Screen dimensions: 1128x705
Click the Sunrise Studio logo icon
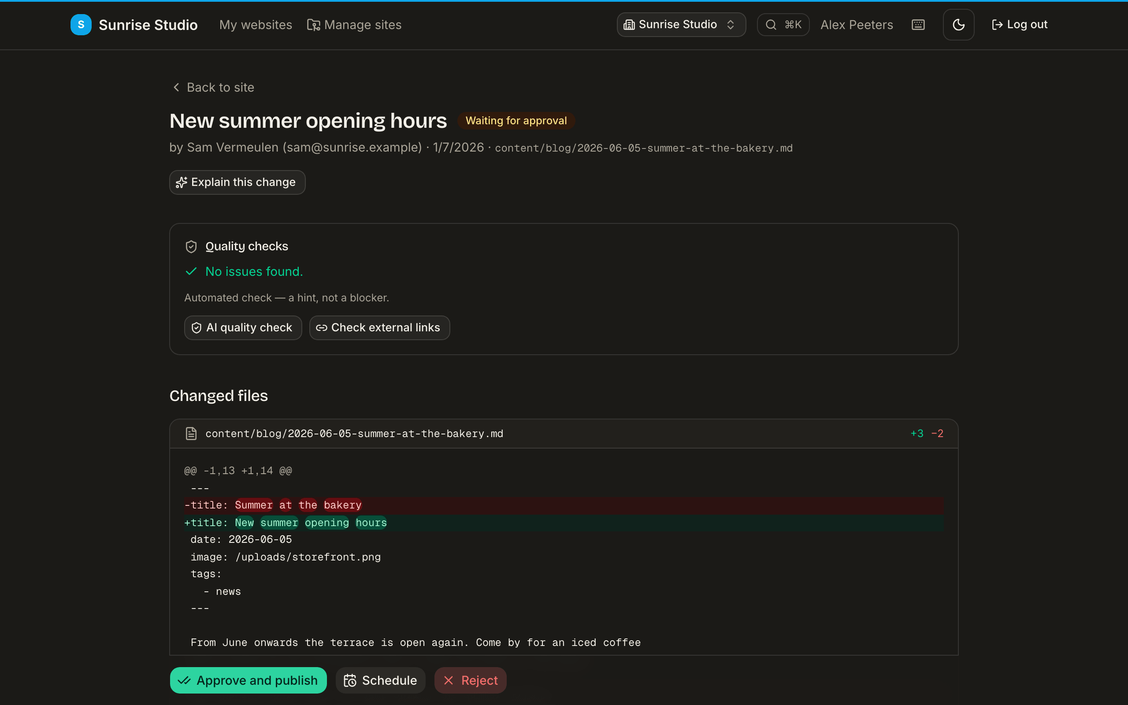(81, 25)
